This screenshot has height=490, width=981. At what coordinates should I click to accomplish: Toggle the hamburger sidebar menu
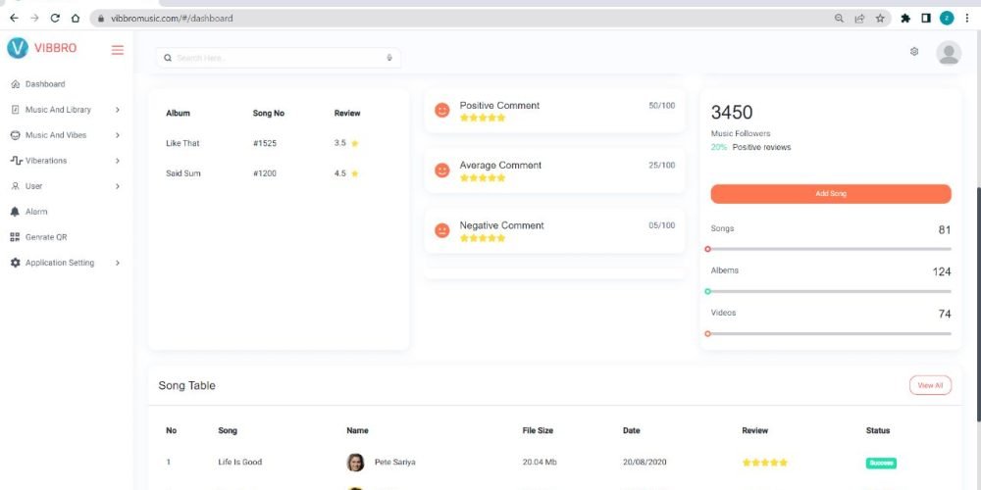click(x=118, y=50)
